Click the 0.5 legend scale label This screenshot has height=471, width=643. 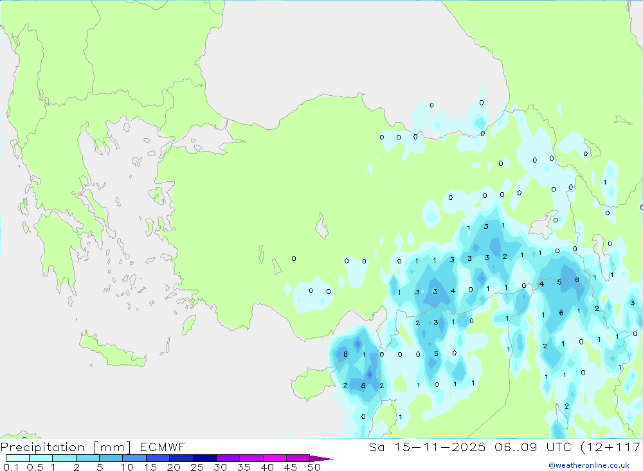tap(35, 467)
